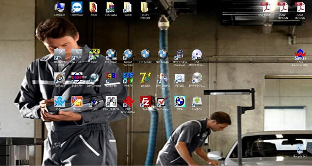Launch the Tool32 eye icon
Screen dimensions: 312x166
pos(94,101)
